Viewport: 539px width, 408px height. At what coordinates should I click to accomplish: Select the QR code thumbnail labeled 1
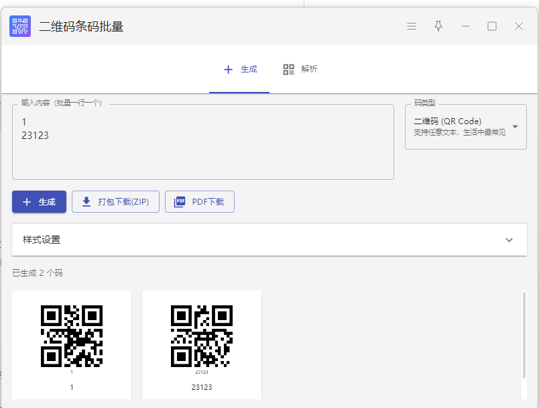click(x=72, y=336)
